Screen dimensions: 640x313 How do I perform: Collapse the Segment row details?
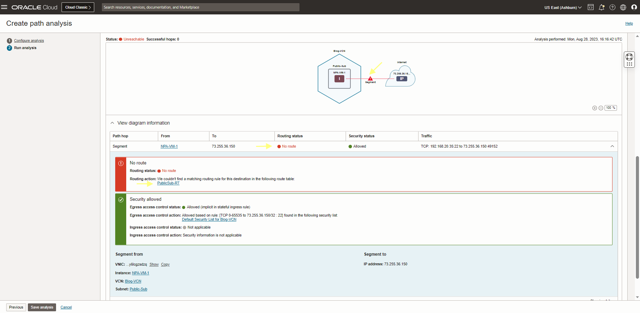coord(612,146)
